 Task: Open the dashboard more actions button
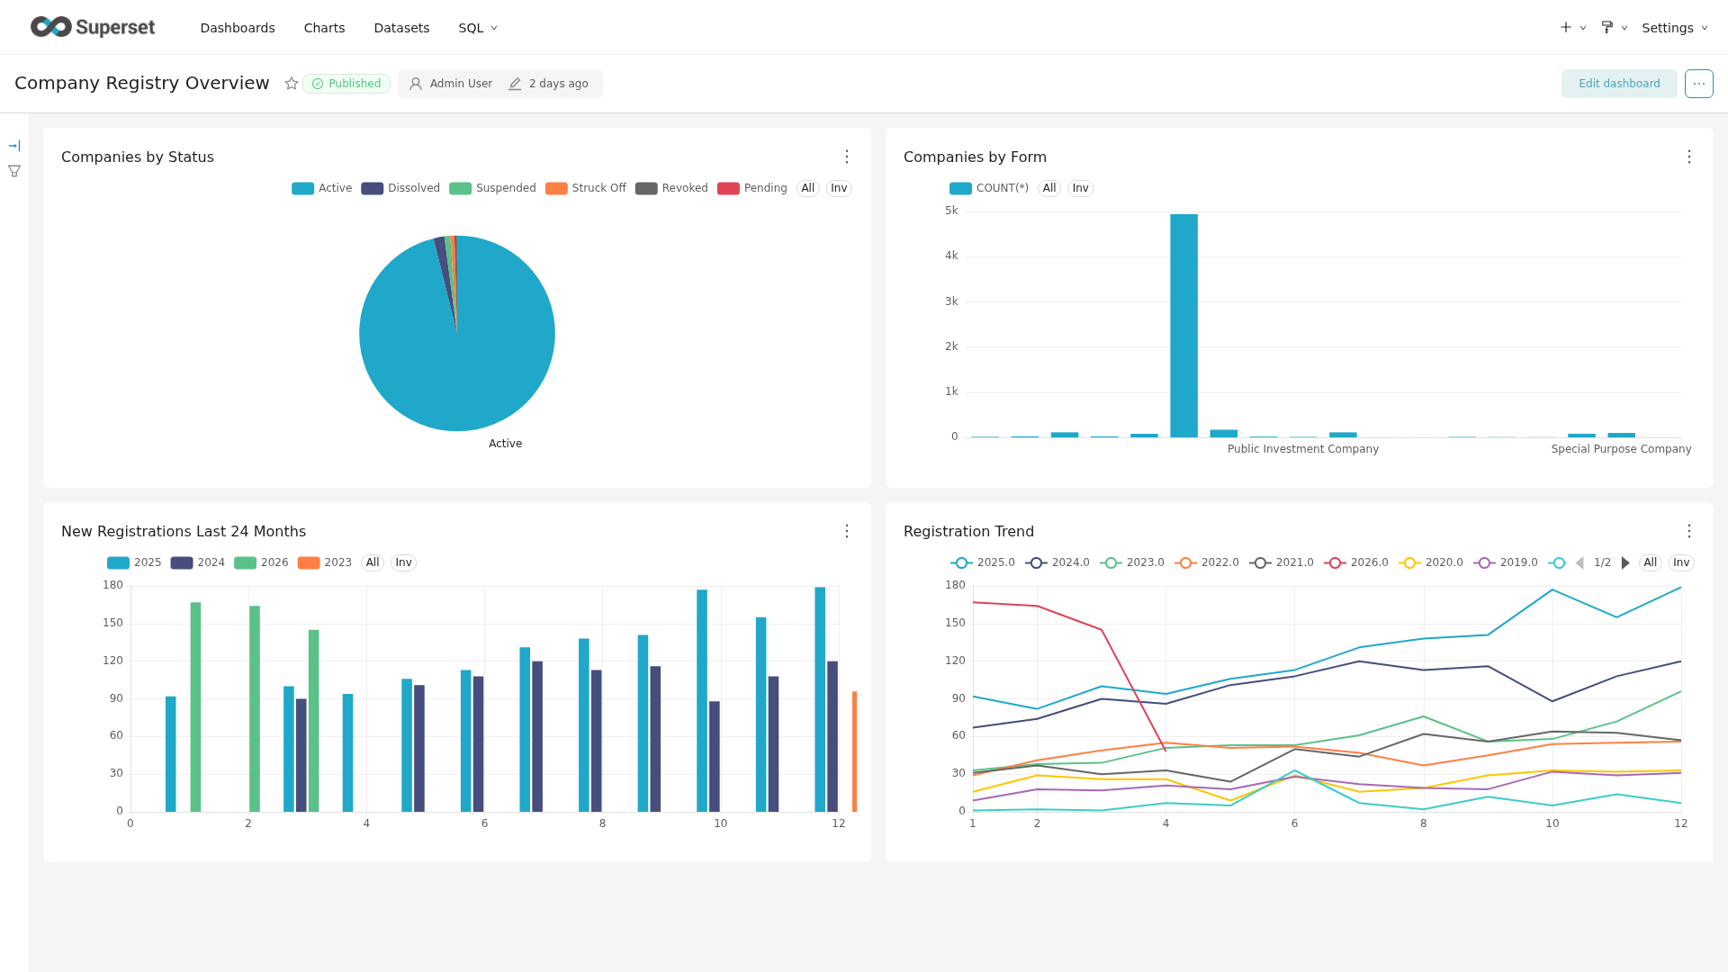point(1698,84)
